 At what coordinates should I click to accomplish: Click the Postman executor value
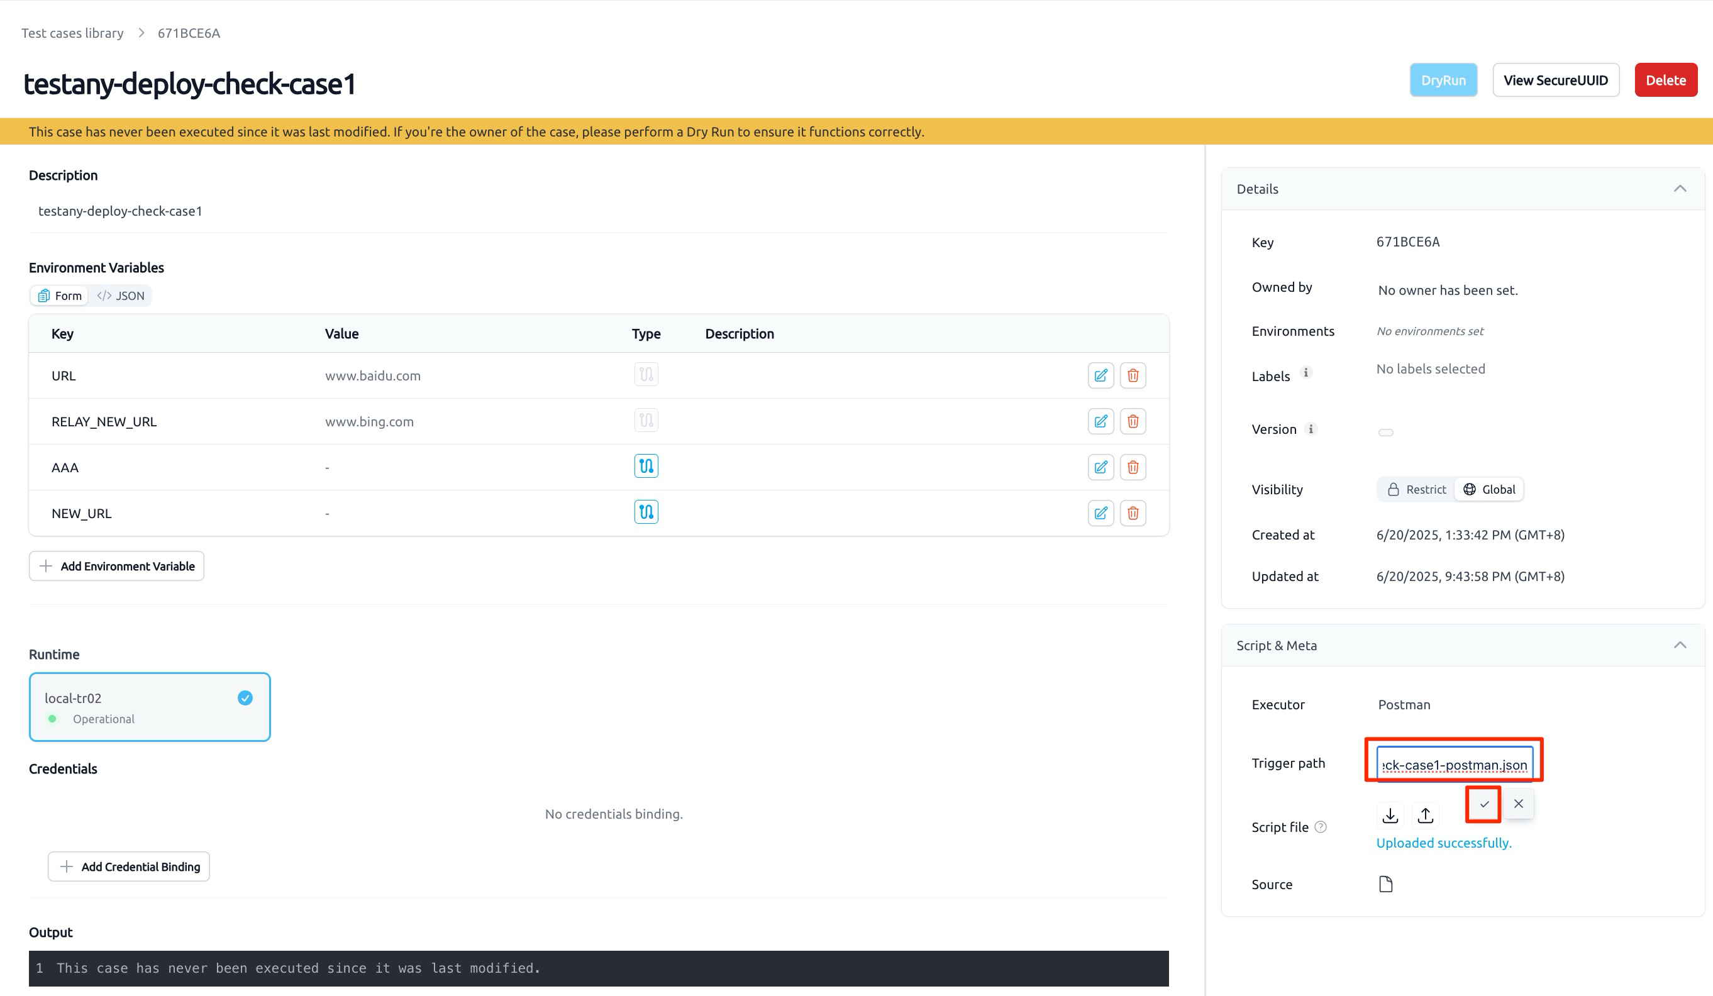coord(1404,704)
